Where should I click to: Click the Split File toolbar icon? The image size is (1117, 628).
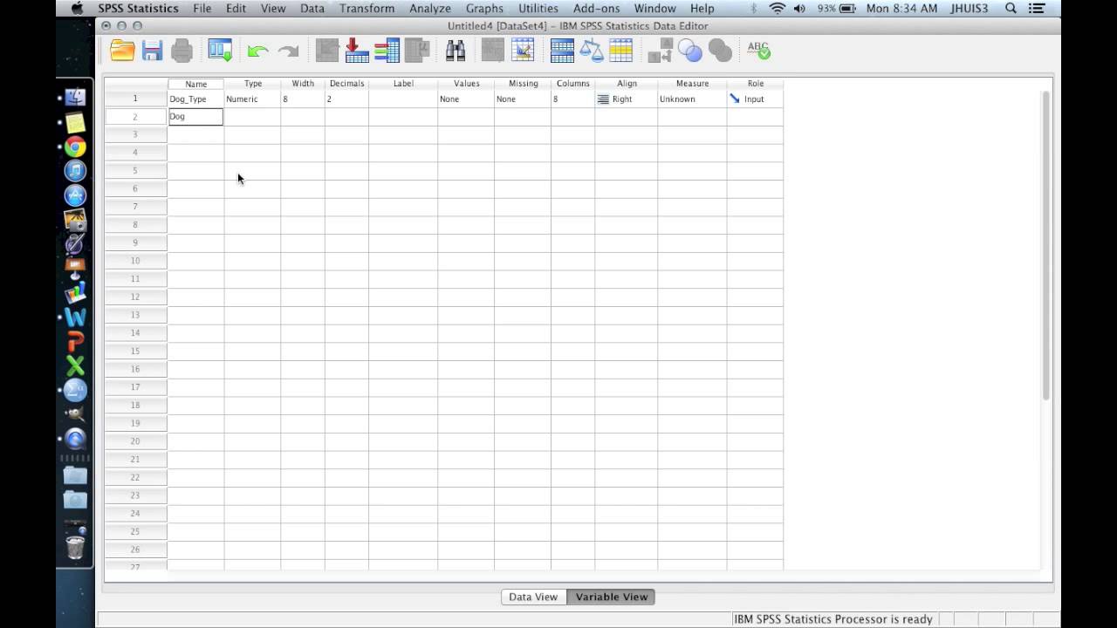click(562, 51)
